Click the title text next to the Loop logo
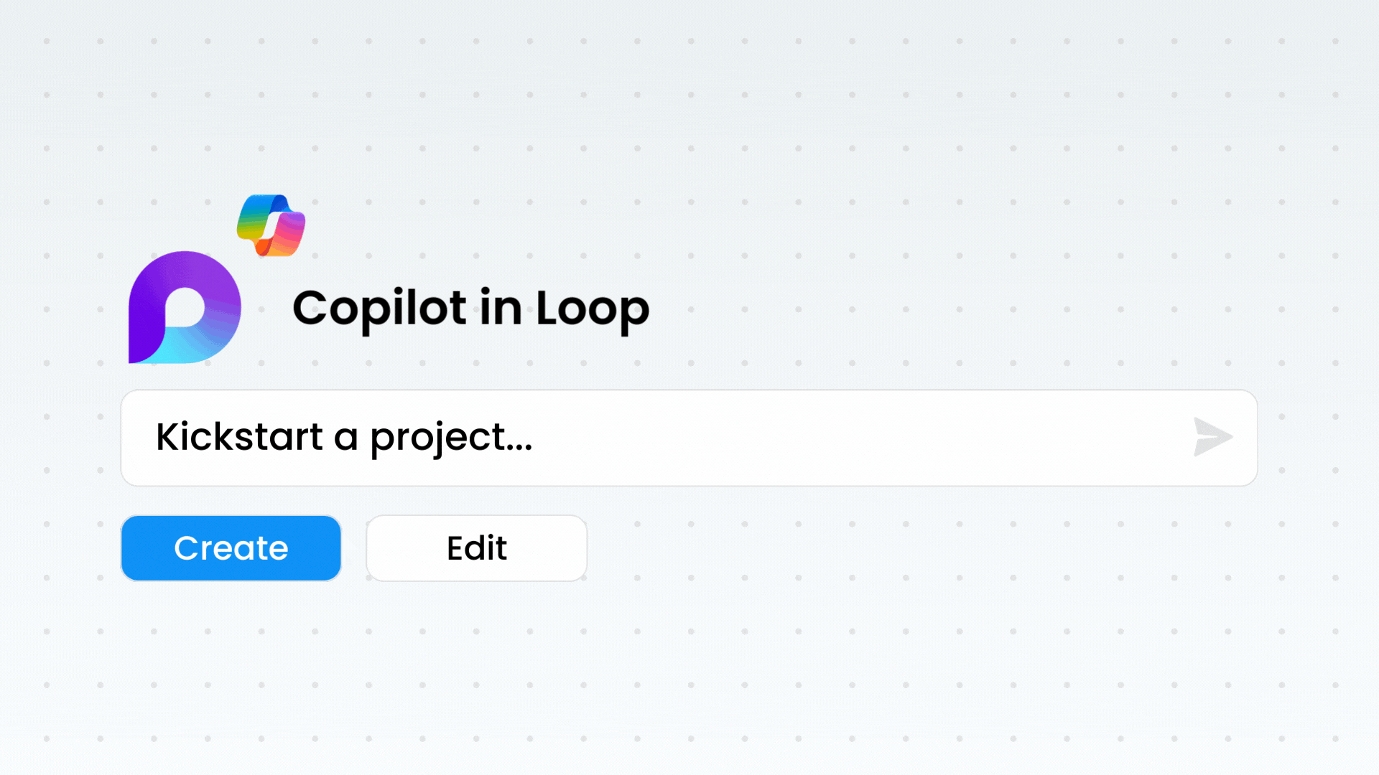This screenshot has height=775, width=1379. coord(471,309)
